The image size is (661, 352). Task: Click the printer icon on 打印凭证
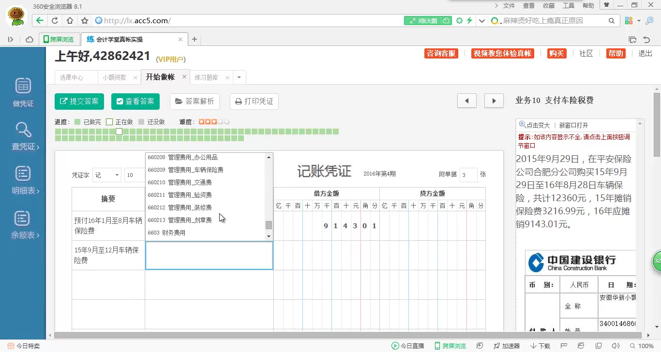pyautogui.click(x=240, y=101)
